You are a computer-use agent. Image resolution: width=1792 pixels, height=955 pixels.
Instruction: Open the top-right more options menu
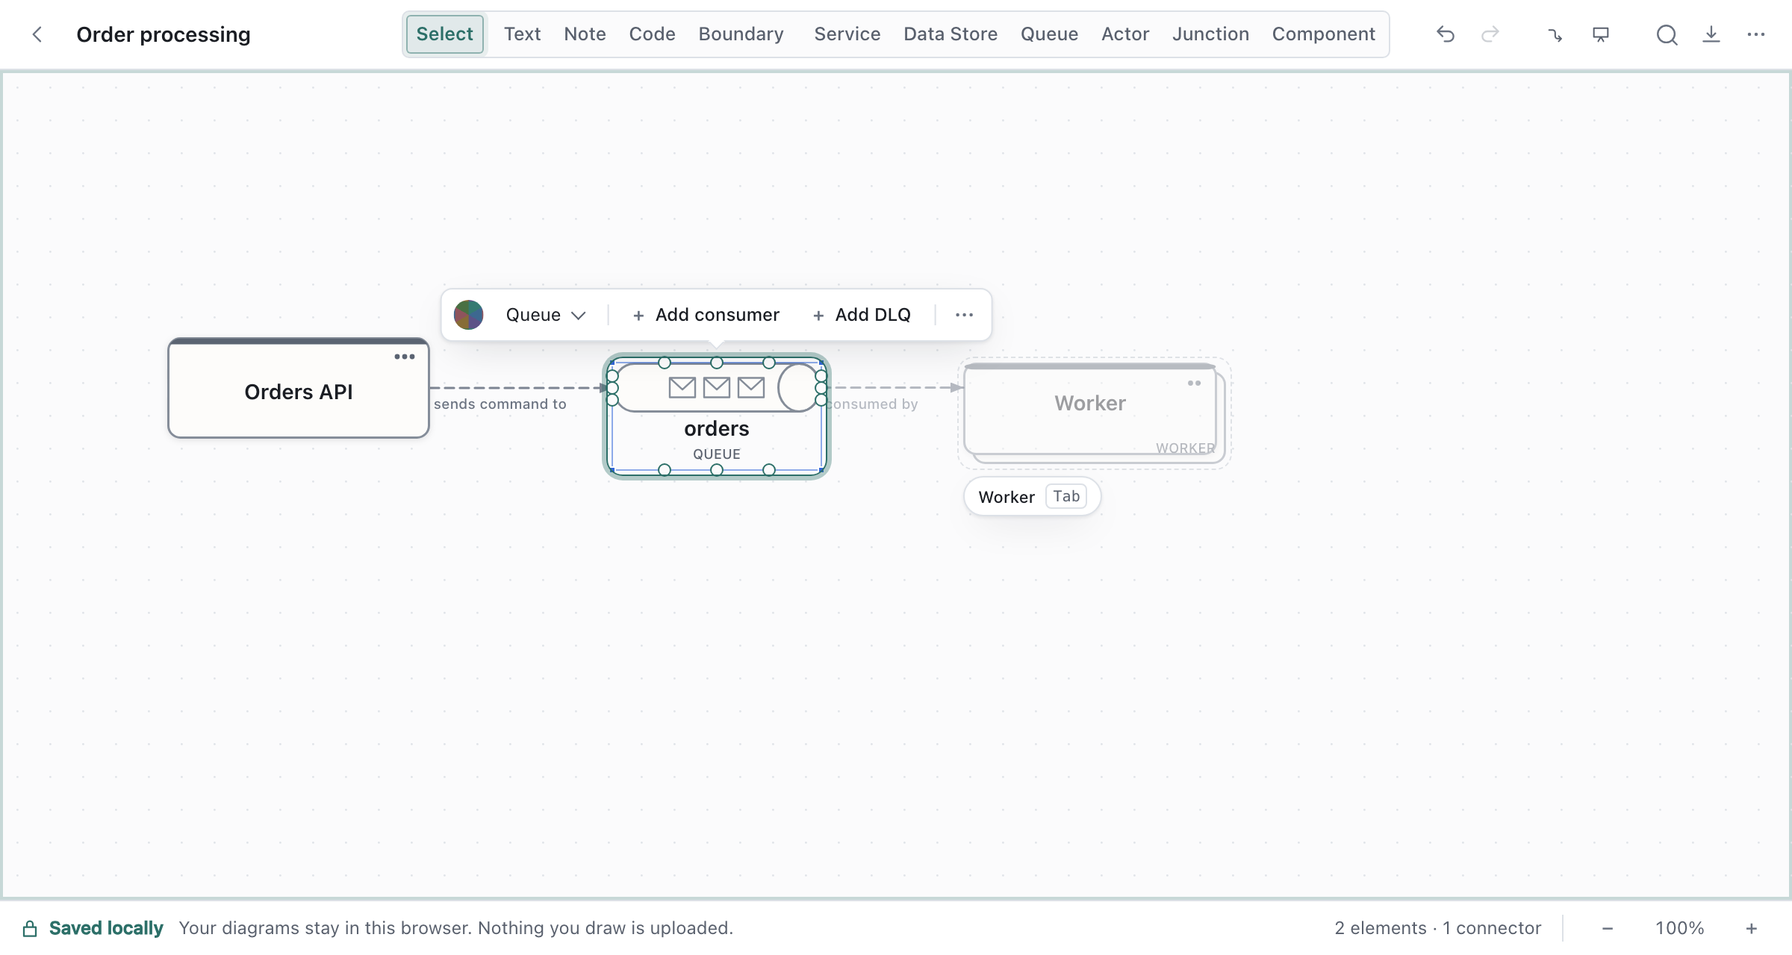click(1756, 34)
